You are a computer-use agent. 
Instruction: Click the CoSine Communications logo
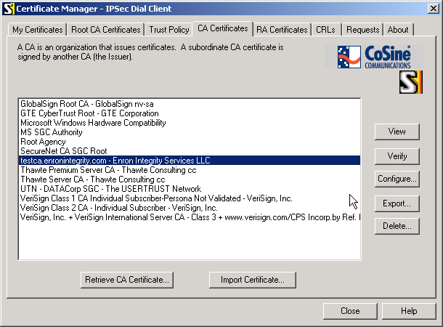tap(373, 57)
